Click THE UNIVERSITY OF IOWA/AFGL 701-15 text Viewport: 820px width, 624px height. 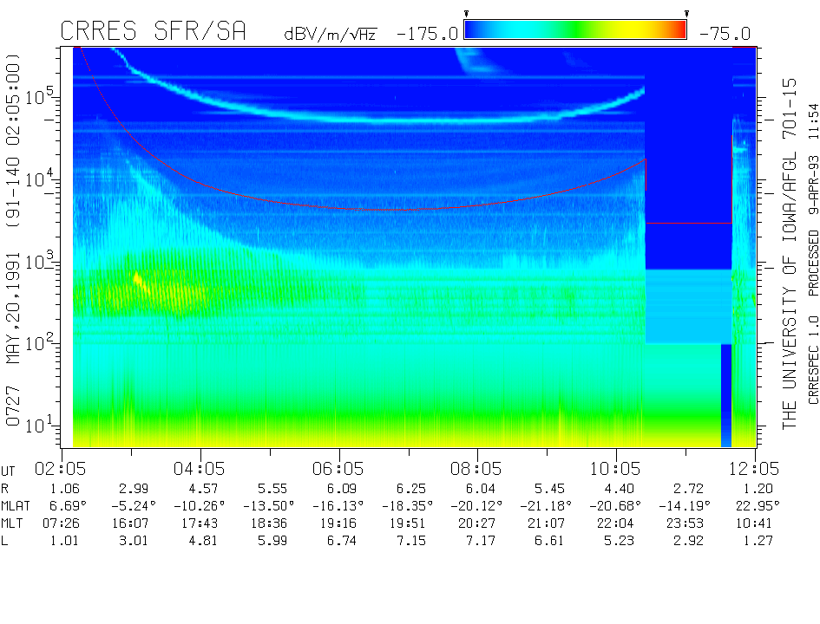point(789,254)
